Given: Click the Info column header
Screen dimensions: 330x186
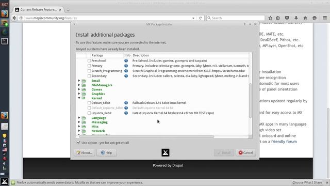Looking at the screenshot, I should [x=127, y=55].
